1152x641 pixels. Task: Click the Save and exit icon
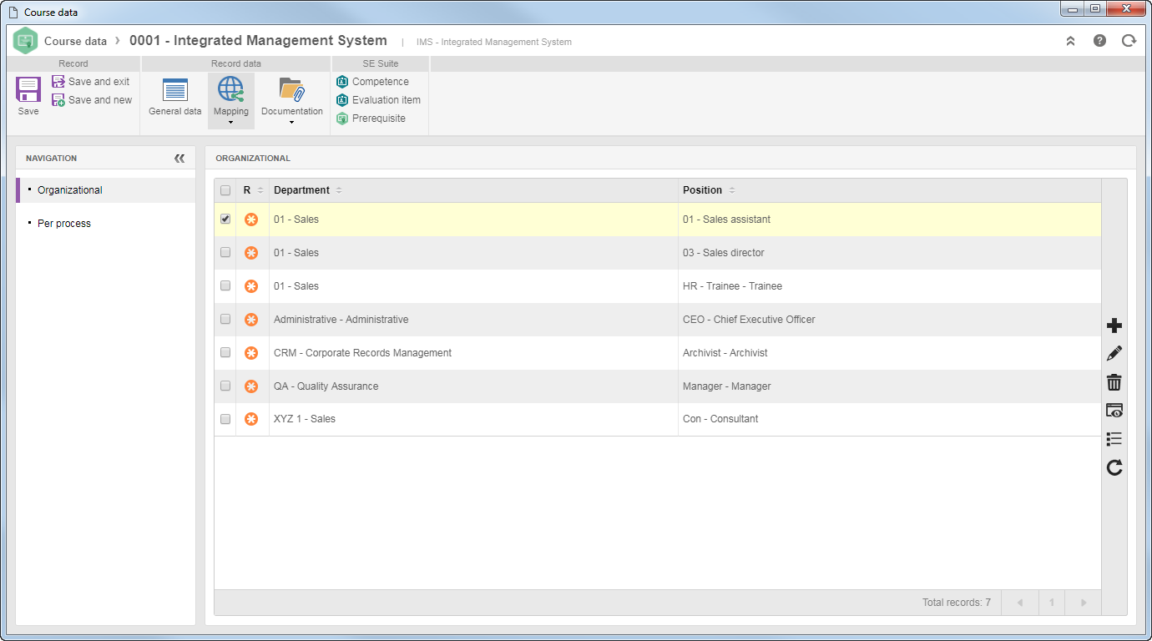pos(58,82)
